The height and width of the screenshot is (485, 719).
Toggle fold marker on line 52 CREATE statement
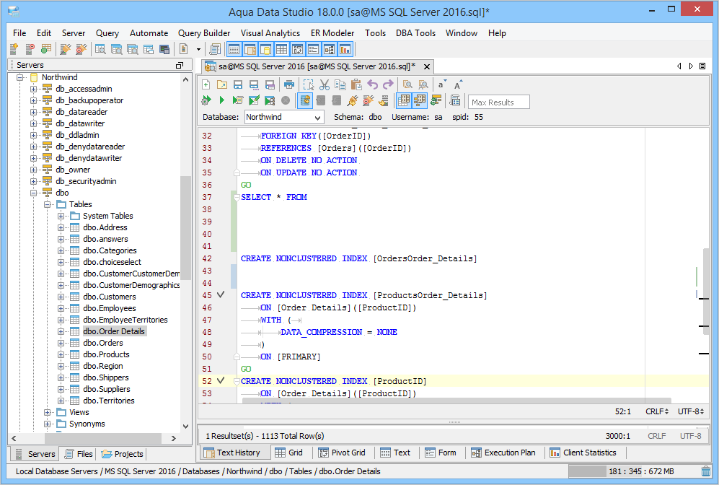click(x=236, y=381)
